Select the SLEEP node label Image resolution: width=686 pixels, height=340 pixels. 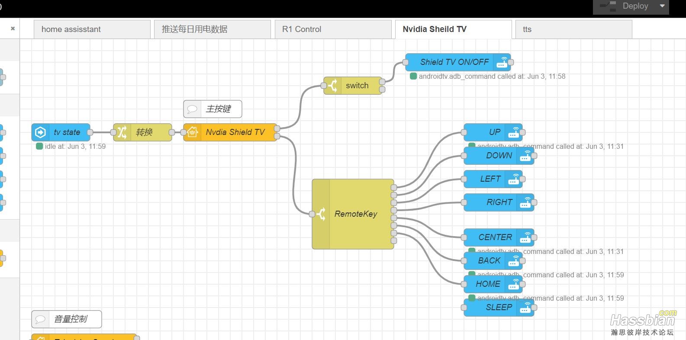click(x=499, y=308)
